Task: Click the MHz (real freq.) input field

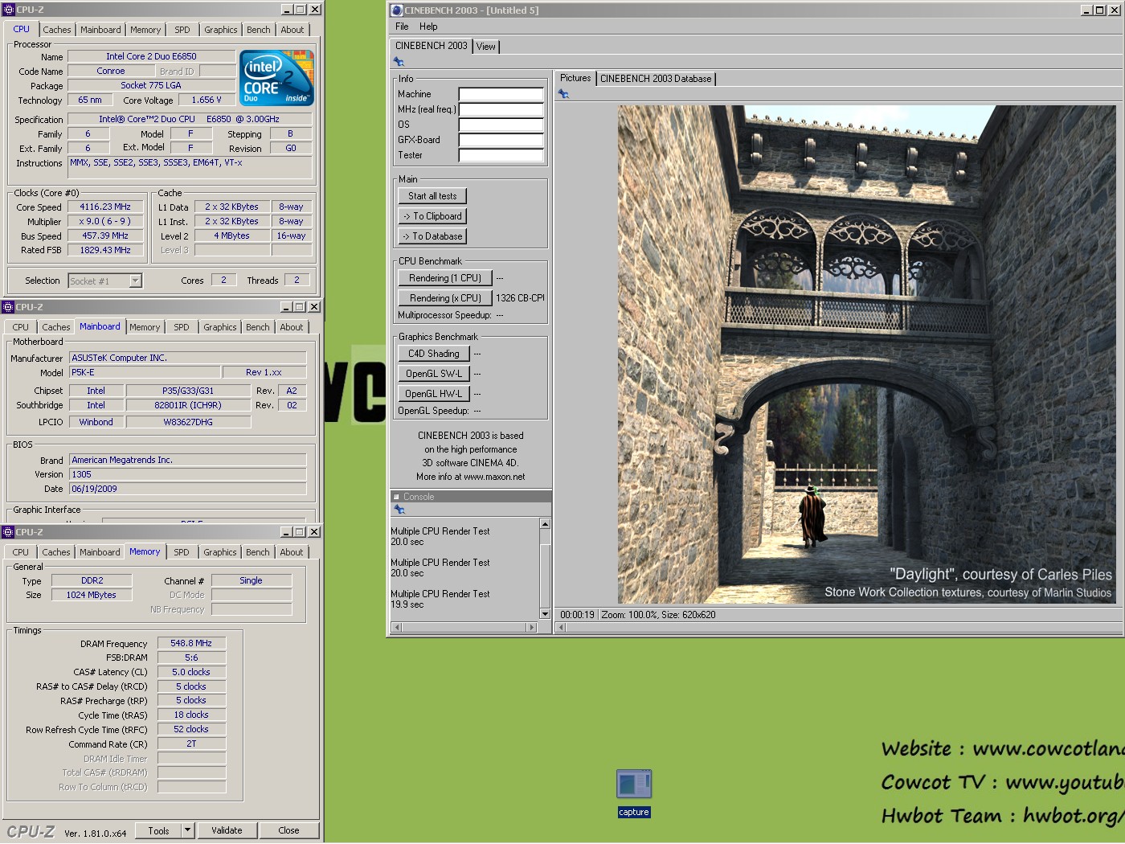Action: pos(501,109)
